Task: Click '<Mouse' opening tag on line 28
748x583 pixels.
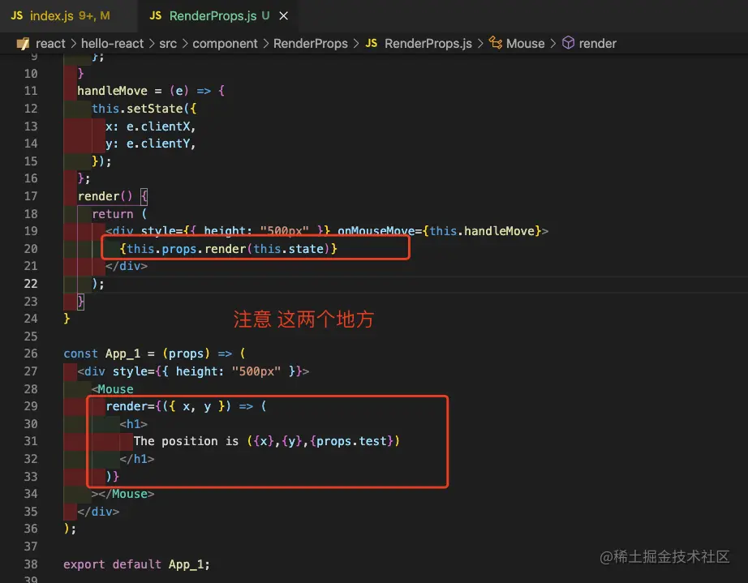Action: pos(113,389)
